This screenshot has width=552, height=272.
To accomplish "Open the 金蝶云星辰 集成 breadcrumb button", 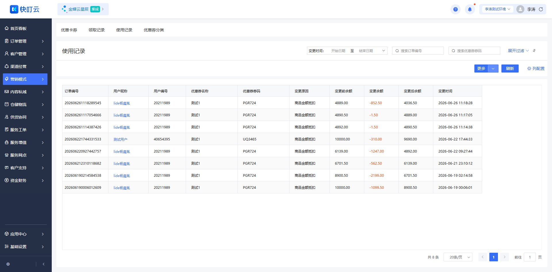I will pyautogui.click(x=83, y=9).
